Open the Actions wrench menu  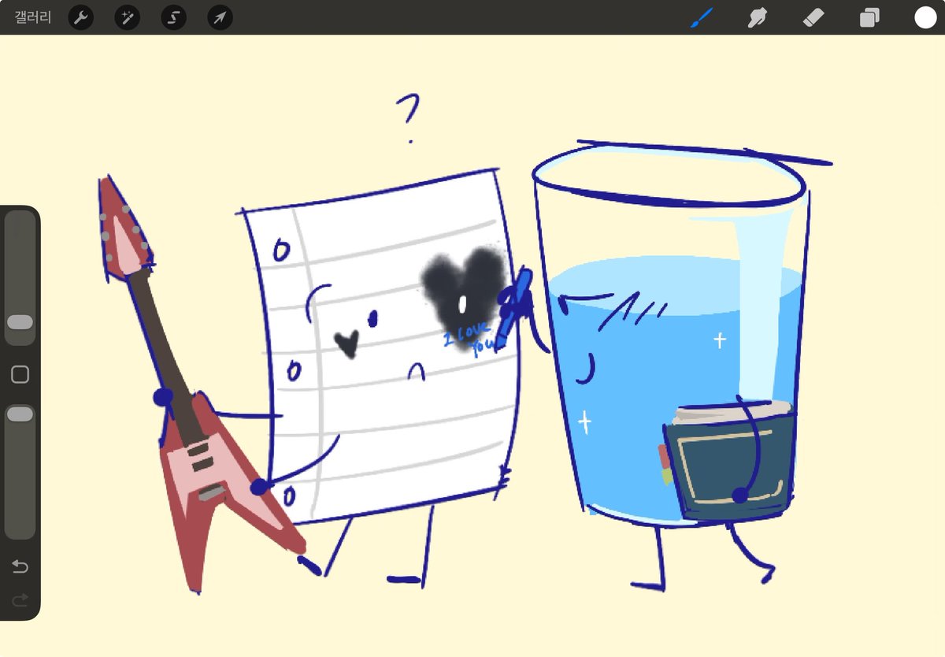(x=81, y=17)
